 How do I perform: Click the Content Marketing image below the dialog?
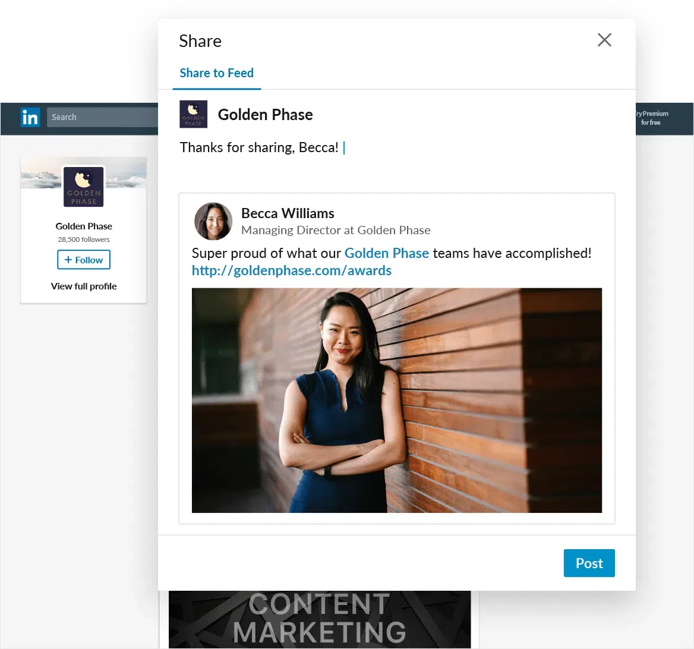(x=319, y=619)
